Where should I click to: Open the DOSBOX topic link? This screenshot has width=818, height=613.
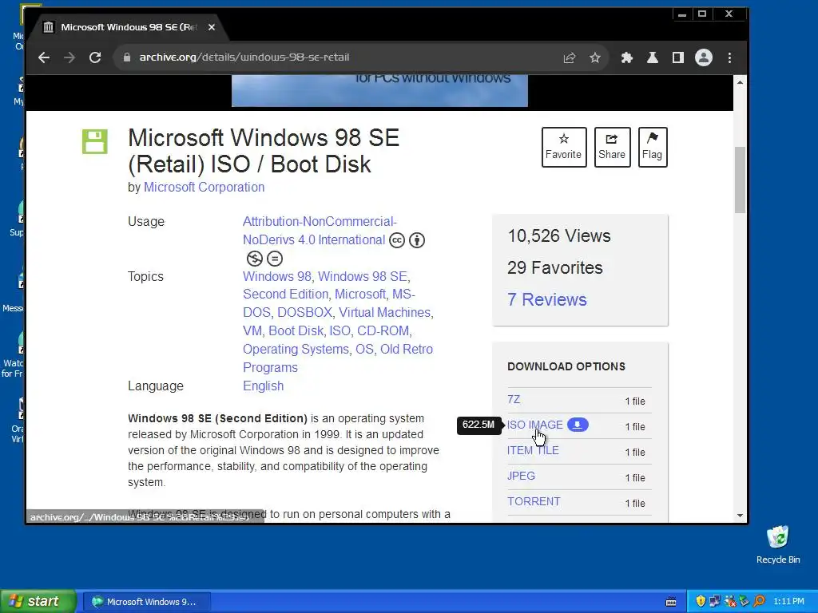click(304, 313)
